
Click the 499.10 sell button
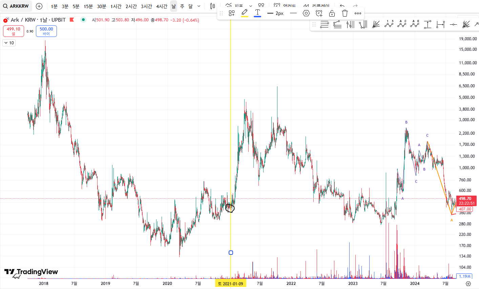point(14,31)
